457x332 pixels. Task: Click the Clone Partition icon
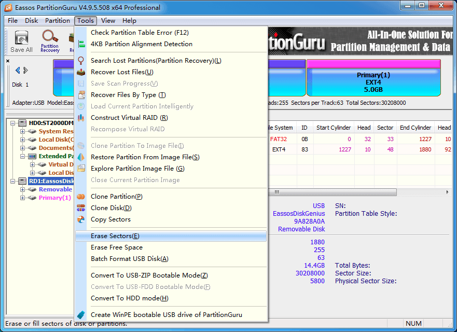[81, 197]
